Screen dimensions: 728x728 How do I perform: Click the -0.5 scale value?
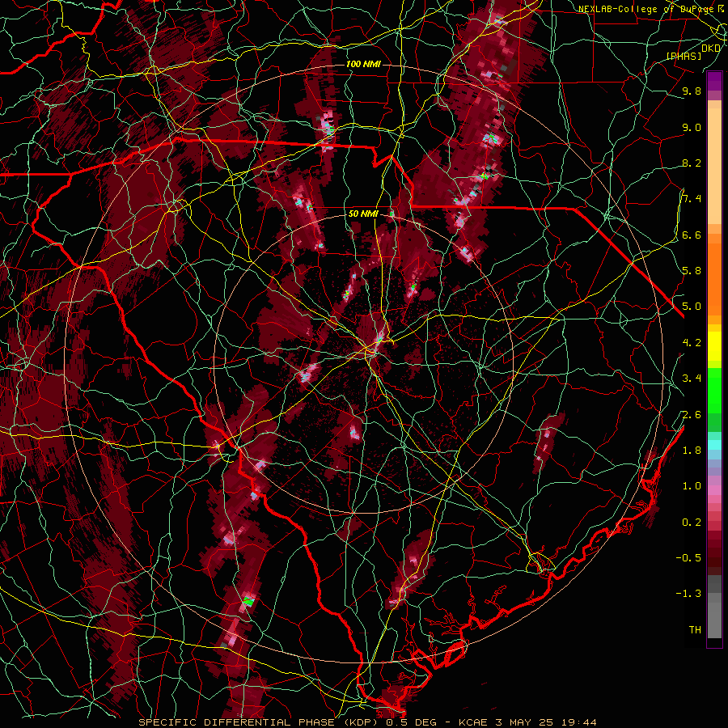(688, 558)
